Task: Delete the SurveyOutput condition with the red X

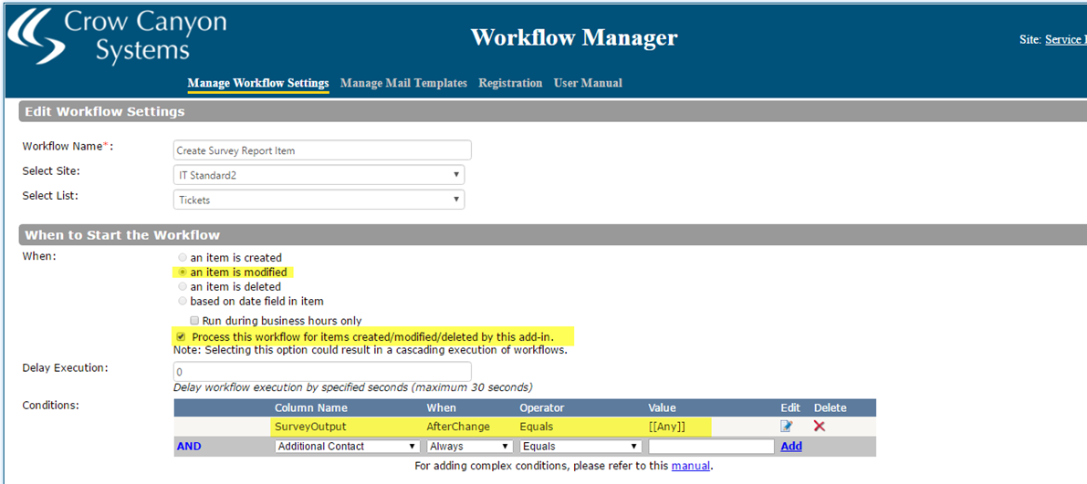Action: (820, 426)
